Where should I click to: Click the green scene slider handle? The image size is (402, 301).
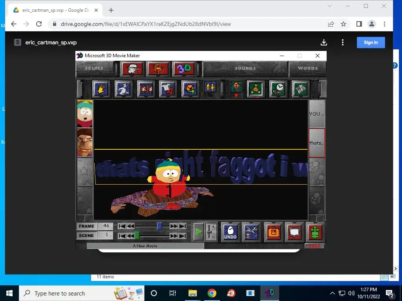click(x=137, y=236)
